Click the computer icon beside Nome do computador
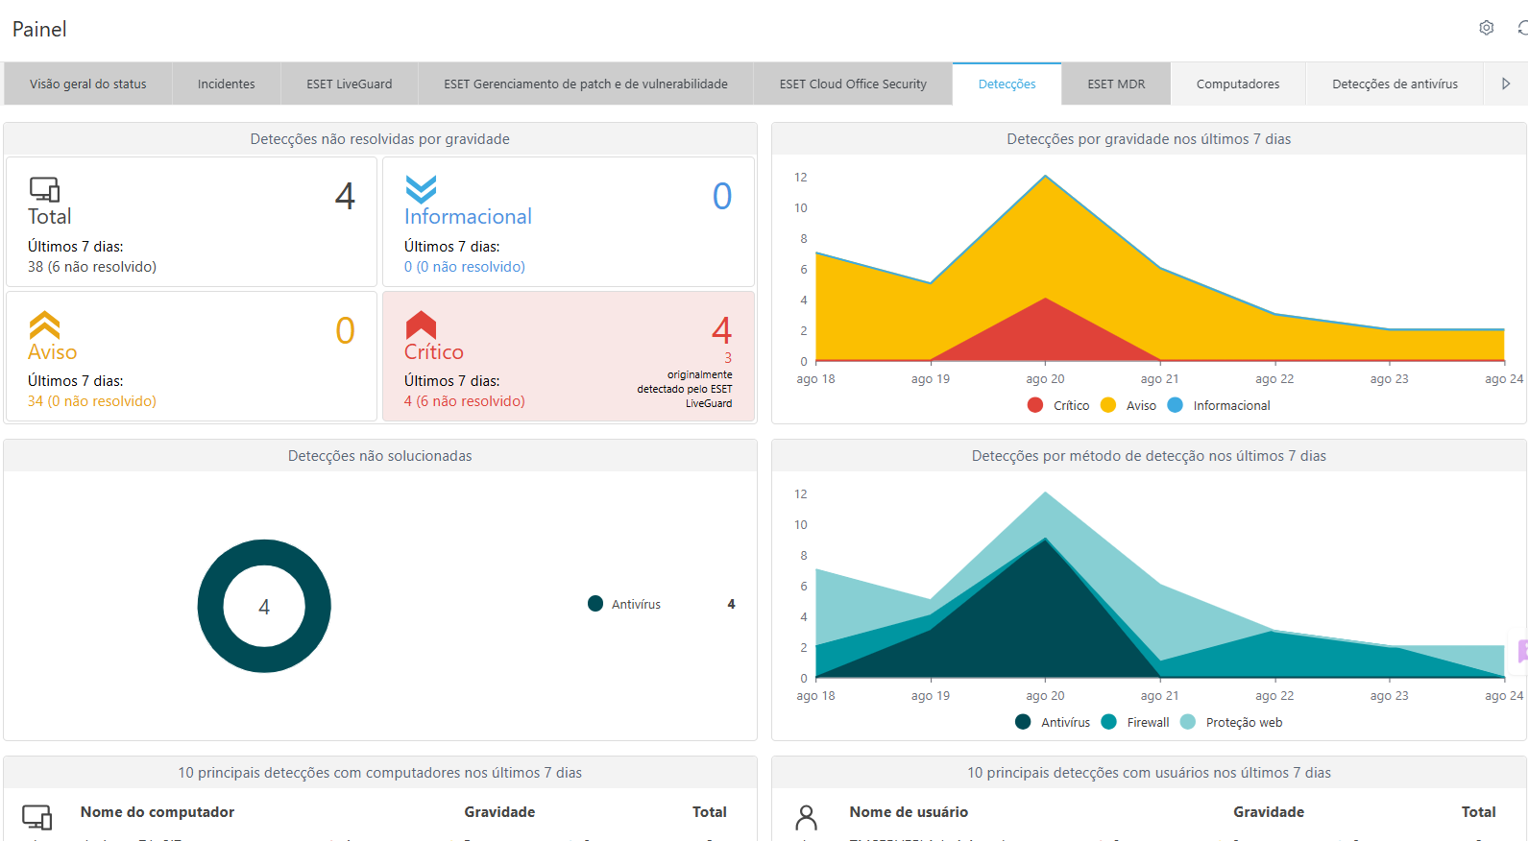Image resolution: width=1528 pixels, height=841 pixels. coord(37,817)
